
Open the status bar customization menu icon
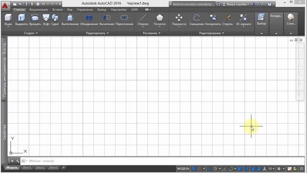[301, 169]
